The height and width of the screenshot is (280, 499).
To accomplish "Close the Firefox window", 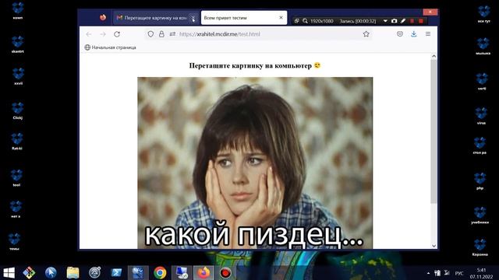I will point(430,12).
